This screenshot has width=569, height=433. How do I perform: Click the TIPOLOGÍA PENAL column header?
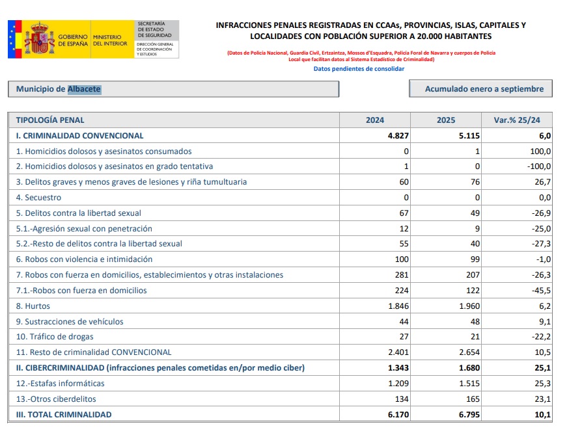coord(50,120)
